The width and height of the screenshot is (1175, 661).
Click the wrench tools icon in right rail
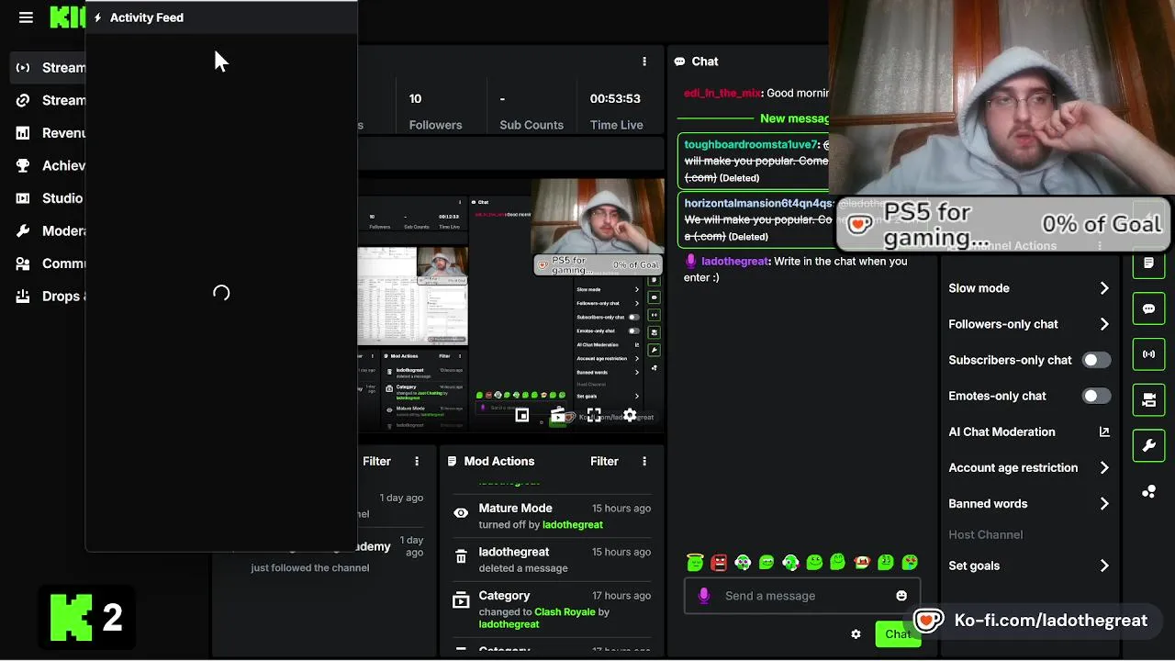coord(1148,446)
